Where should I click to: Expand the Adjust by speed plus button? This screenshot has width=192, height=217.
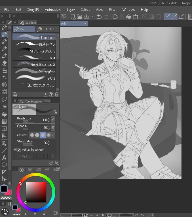point(15,149)
